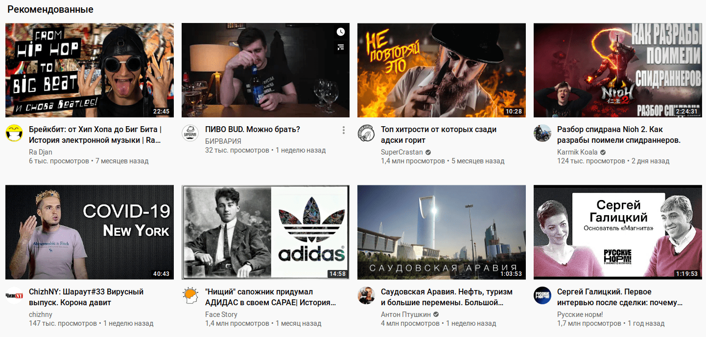706x337 pixels.
Task: Click SuperCrastan verified badge
Action: point(428,152)
